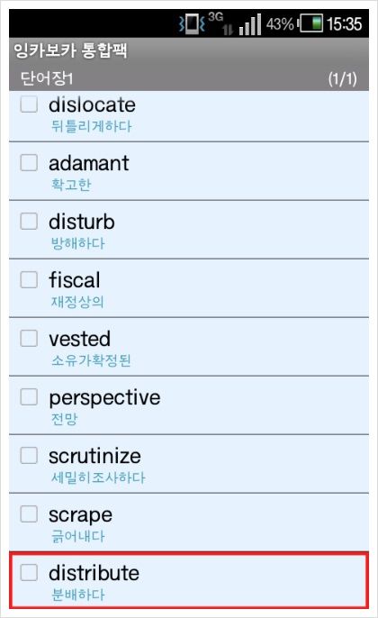The height and width of the screenshot is (618, 378).
Task: Open the adamant word entry
Action: [x=189, y=171]
